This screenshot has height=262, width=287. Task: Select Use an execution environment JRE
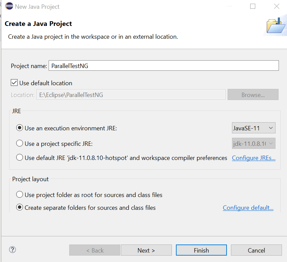(20, 128)
